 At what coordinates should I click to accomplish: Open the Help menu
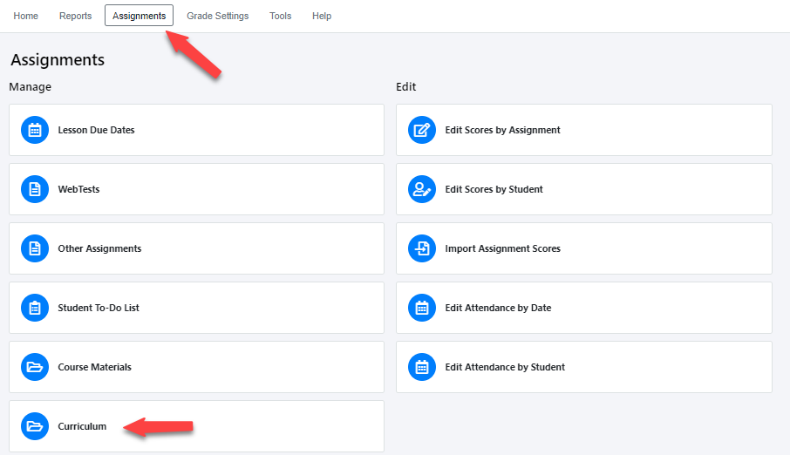click(322, 16)
